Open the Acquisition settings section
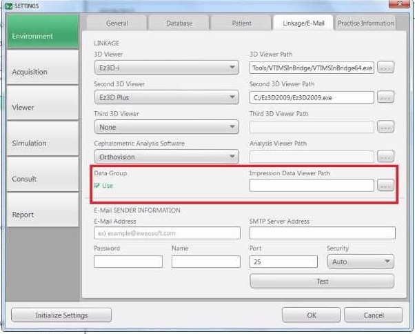The image size is (415, 334). [43, 67]
